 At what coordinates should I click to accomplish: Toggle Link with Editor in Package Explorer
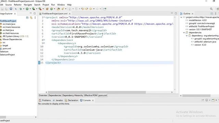coord(31,17)
